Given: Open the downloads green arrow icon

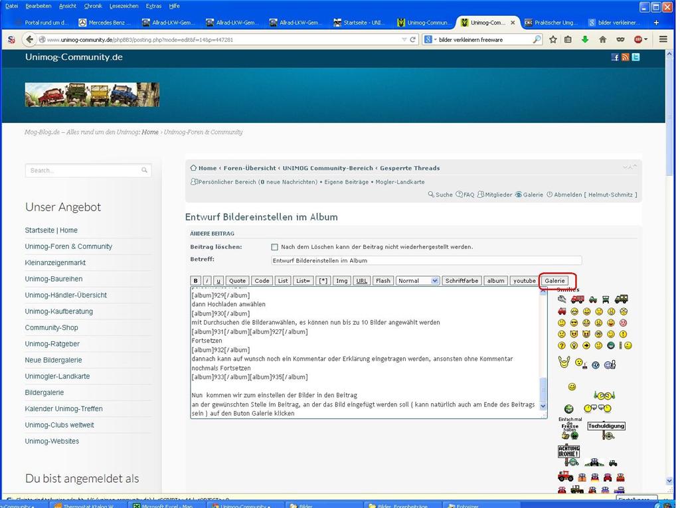Looking at the screenshot, I should coord(585,40).
